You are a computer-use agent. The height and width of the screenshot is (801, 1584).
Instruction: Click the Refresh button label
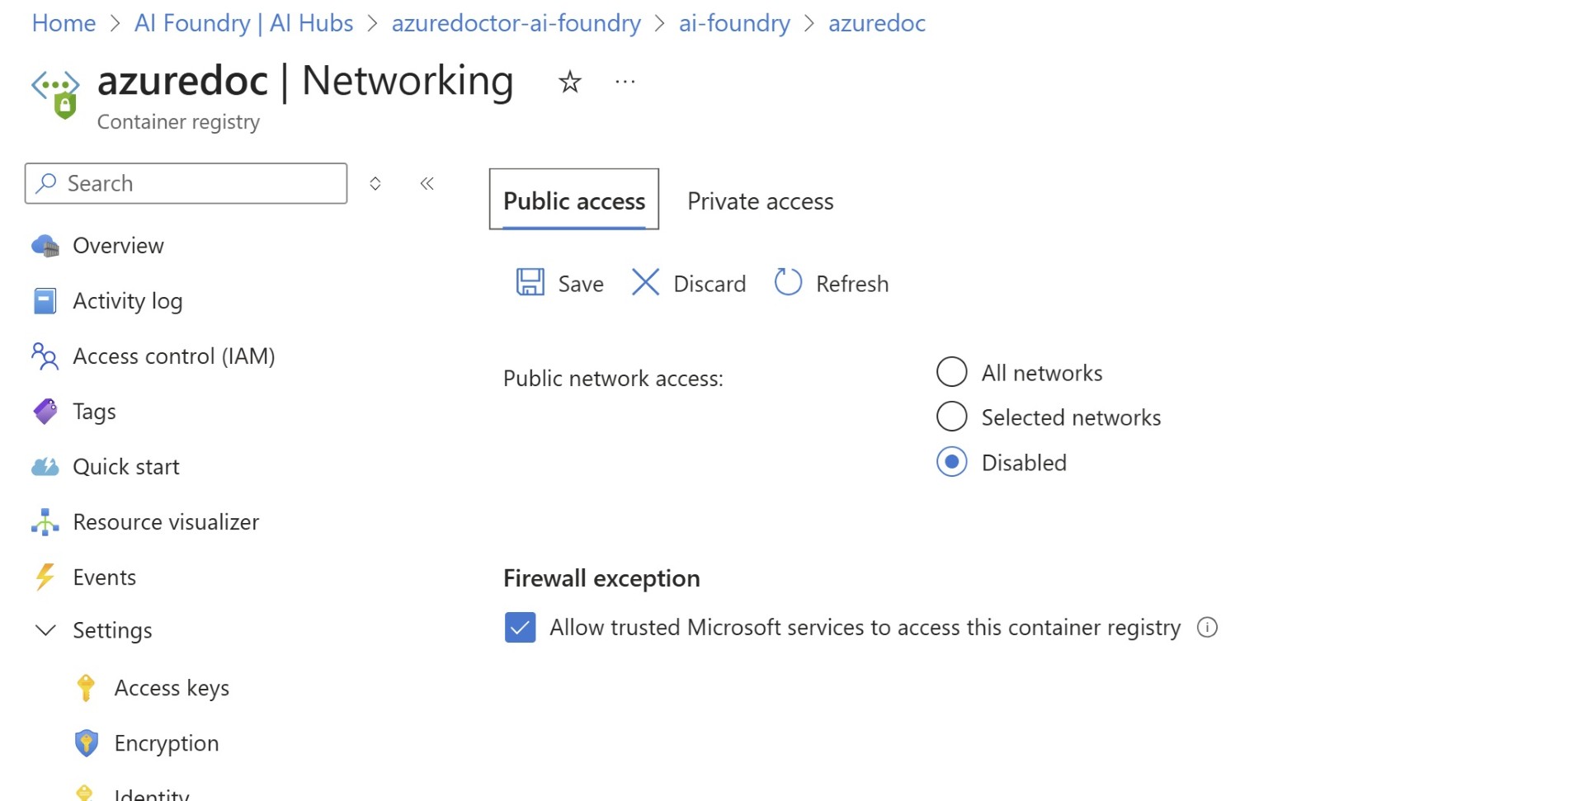[x=852, y=284]
